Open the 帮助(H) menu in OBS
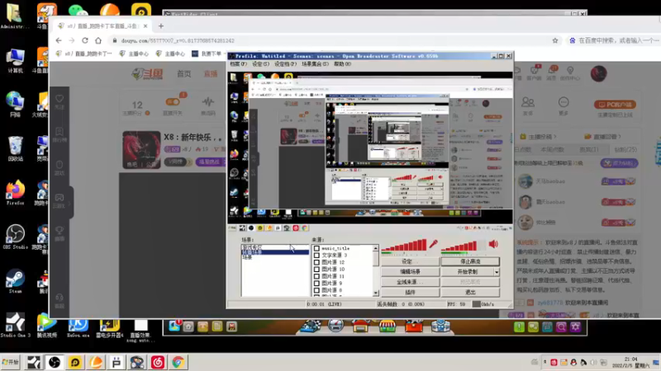The image size is (661, 371). click(342, 64)
